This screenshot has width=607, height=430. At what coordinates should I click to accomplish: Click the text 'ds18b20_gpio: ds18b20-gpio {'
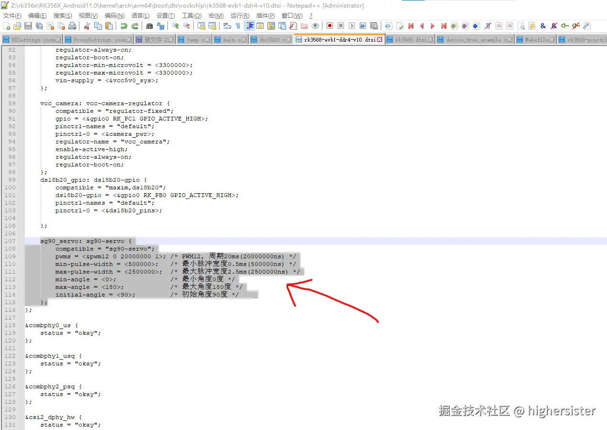click(94, 180)
